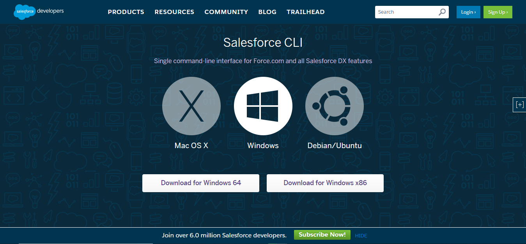Click the Salesforce CLI heading

point(263,42)
